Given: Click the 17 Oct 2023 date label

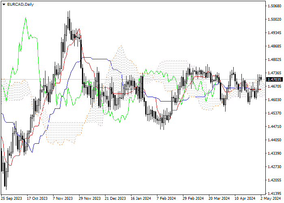Looking at the screenshot, I should click(x=37, y=199).
